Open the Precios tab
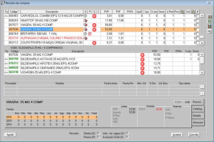The image size is (214, 142). (198, 102)
